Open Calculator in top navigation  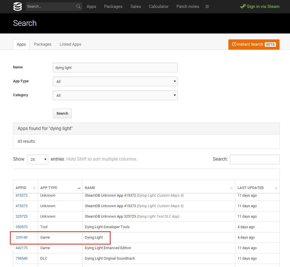[159, 7]
